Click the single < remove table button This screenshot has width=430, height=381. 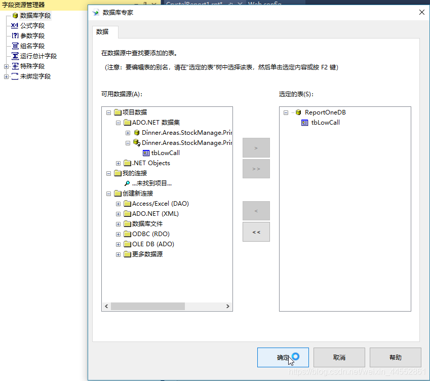pos(256,211)
